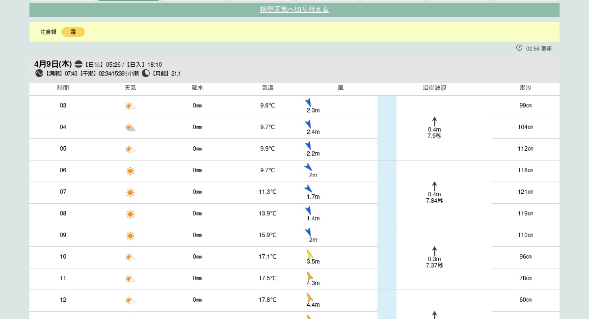Screen dimensions: 589x319
Task: Click the 横型天気へ切り替える link
Action: [294, 10]
